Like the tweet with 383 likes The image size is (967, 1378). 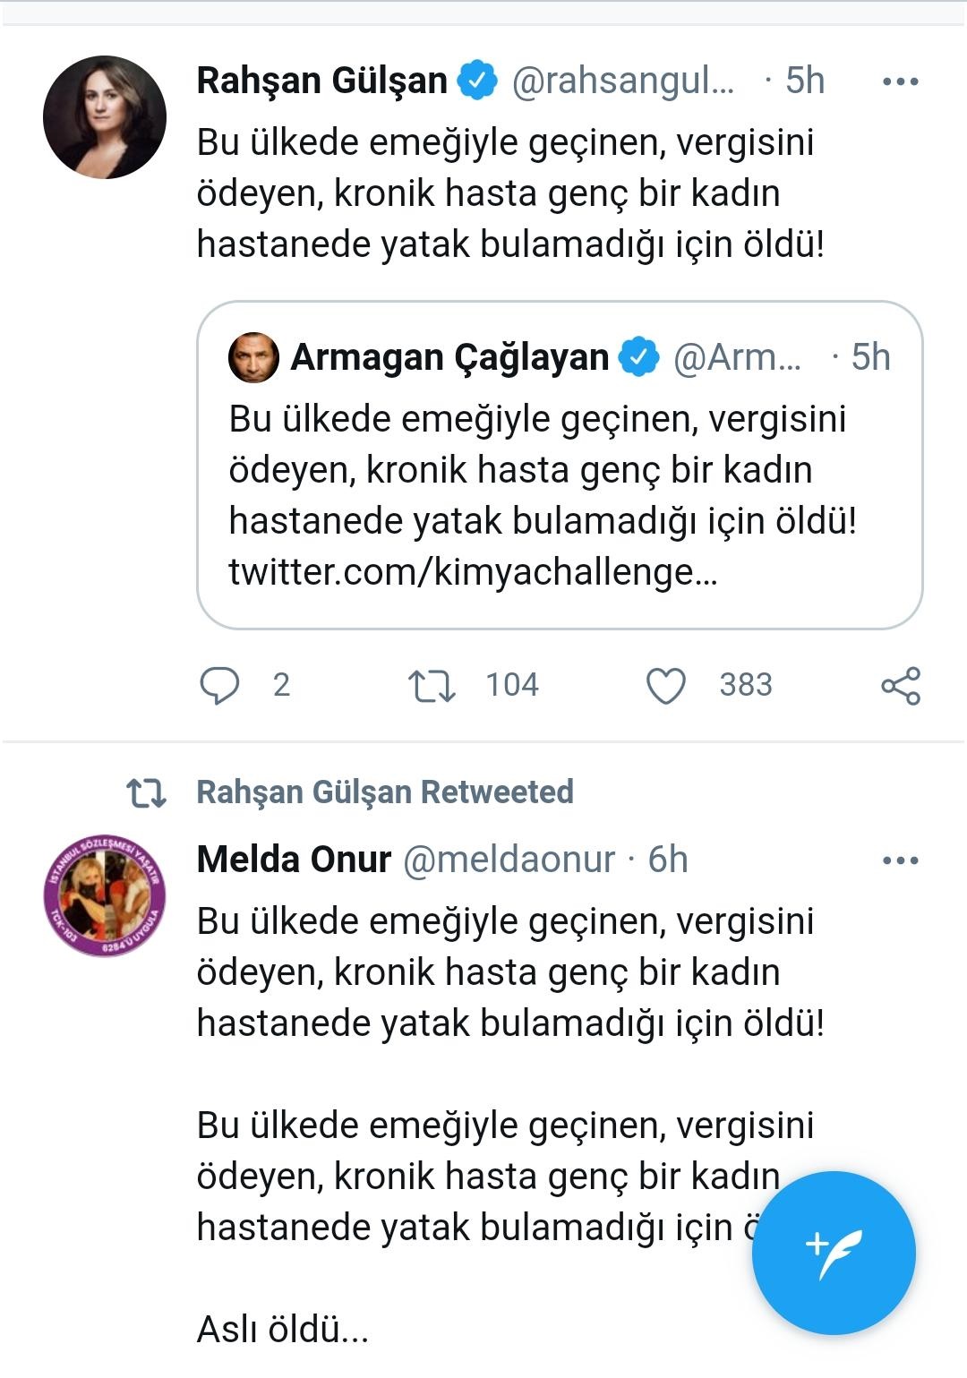click(x=666, y=686)
